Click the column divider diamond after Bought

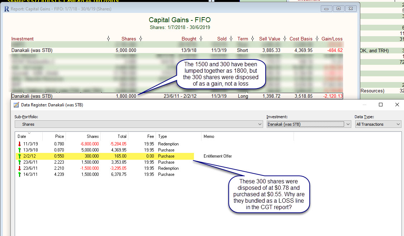[201, 39]
